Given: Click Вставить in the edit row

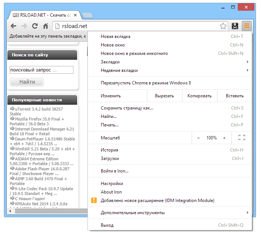Looking at the screenshot, I should click(x=235, y=96).
